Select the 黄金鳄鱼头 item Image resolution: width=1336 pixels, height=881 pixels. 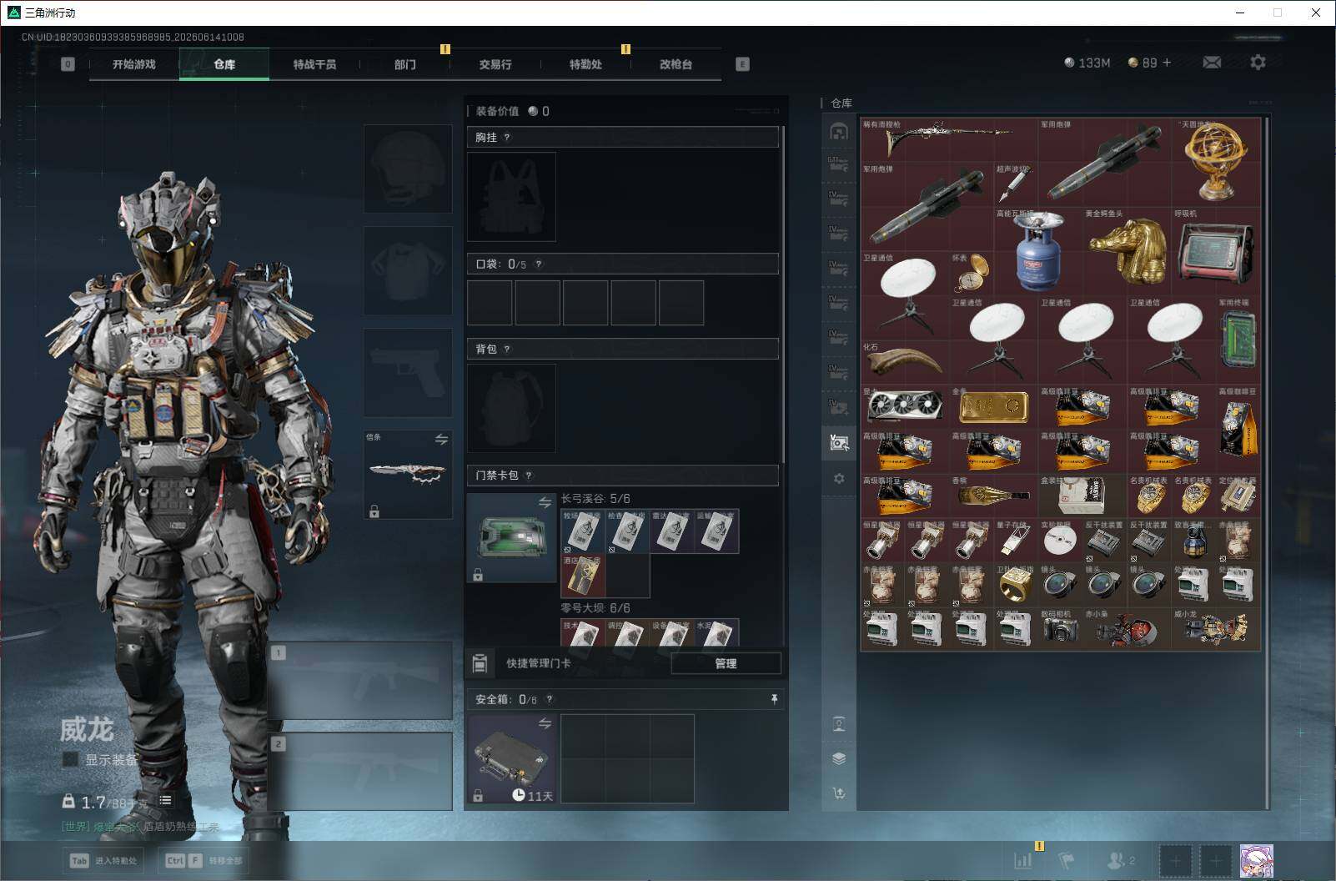1127,251
